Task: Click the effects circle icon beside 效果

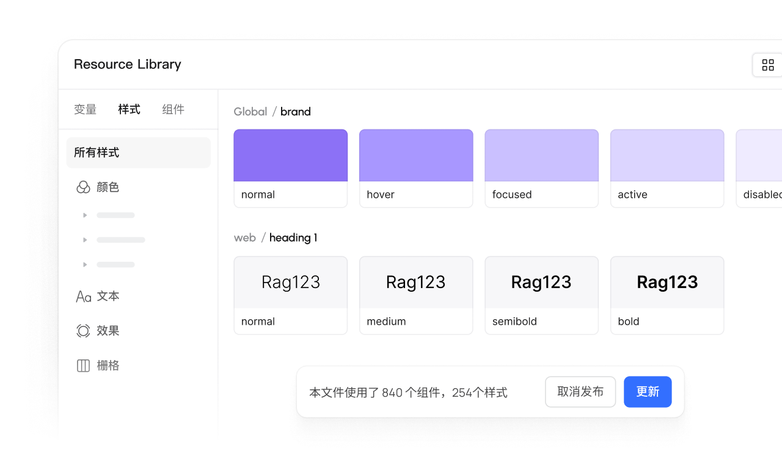Action: 83,331
